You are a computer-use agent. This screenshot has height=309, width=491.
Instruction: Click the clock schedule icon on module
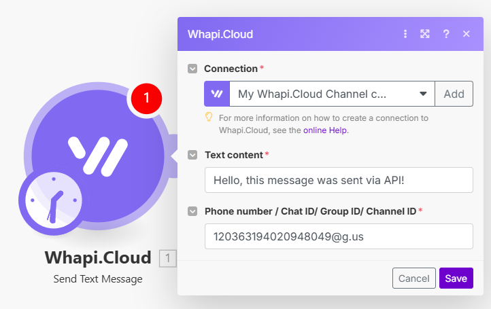(x=54, y=200)
